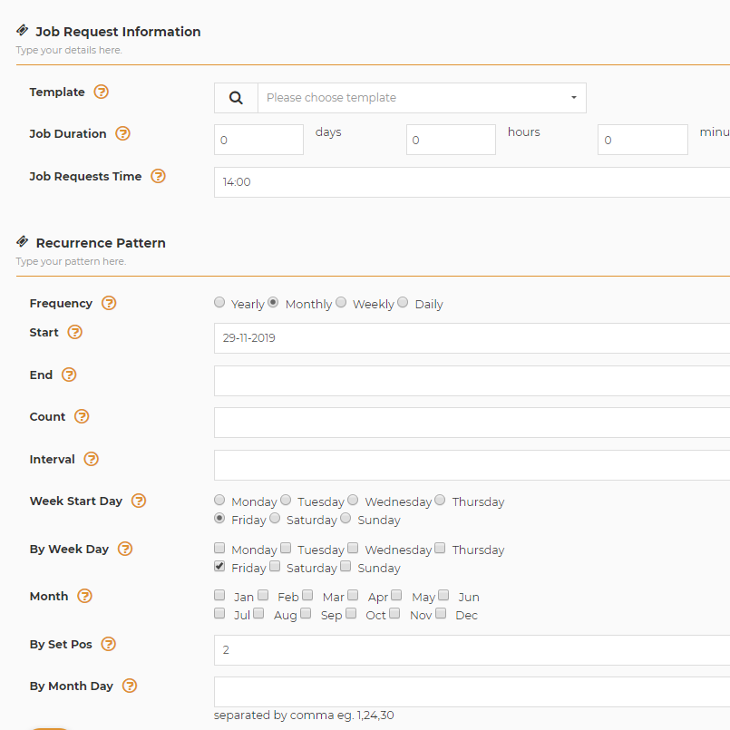Show help for the Count field
The width and height of the screenshot is (730, 730).
pyautogui.click(x=82, y=416)
